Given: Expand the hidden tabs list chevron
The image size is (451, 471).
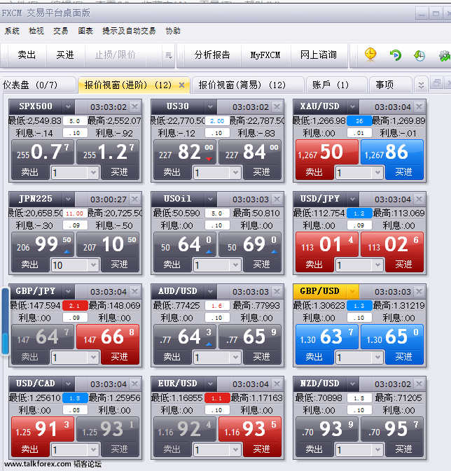Looking at the screenshot, I should tap(421, 85).
